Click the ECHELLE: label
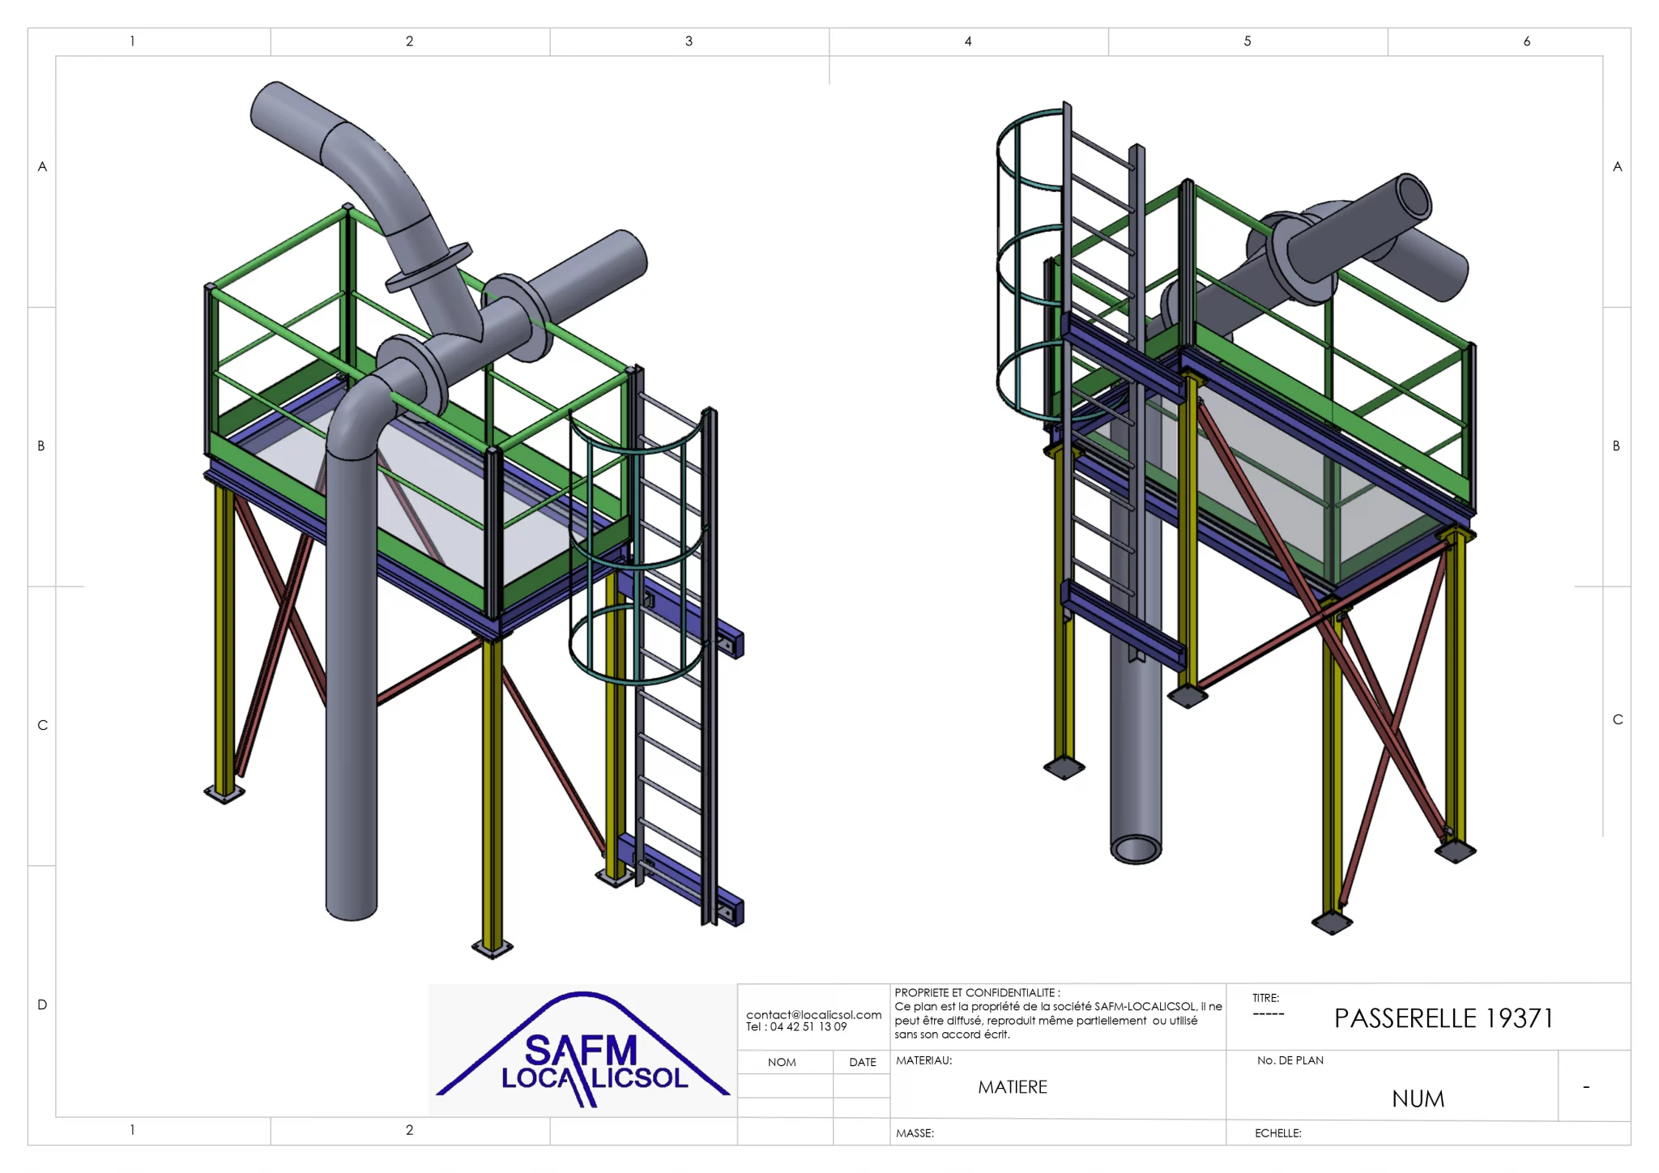The width and height of the screenshot is (1659, 1173). point(1277,1133)
